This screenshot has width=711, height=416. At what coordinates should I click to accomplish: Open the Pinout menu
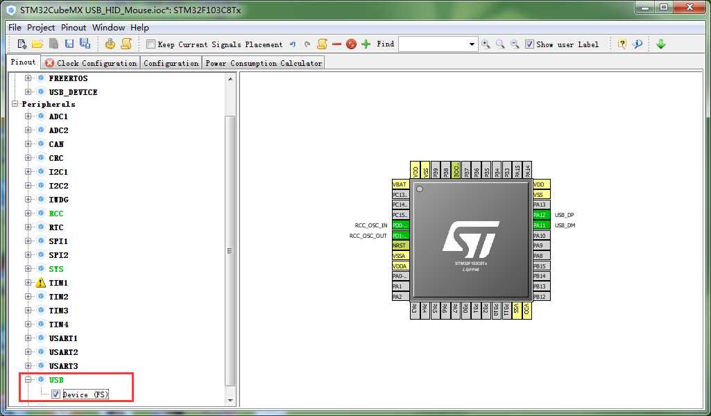[74, 28]
